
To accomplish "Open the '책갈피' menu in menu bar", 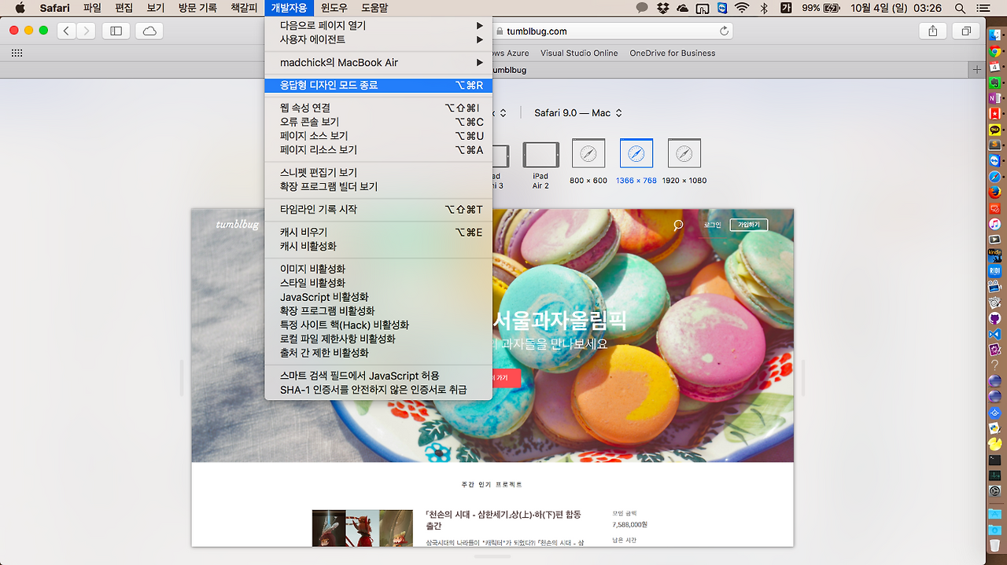I will point(244,8).
